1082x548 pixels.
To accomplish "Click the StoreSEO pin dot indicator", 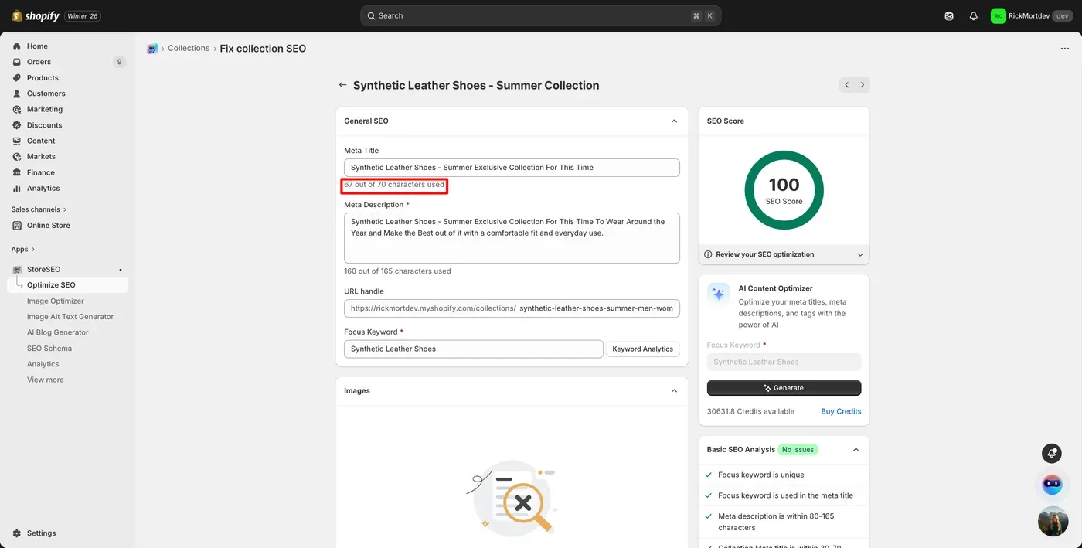I will 120,270.
